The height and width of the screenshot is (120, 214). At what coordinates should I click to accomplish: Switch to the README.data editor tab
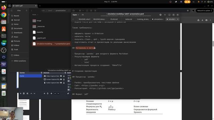pos(99,19)
